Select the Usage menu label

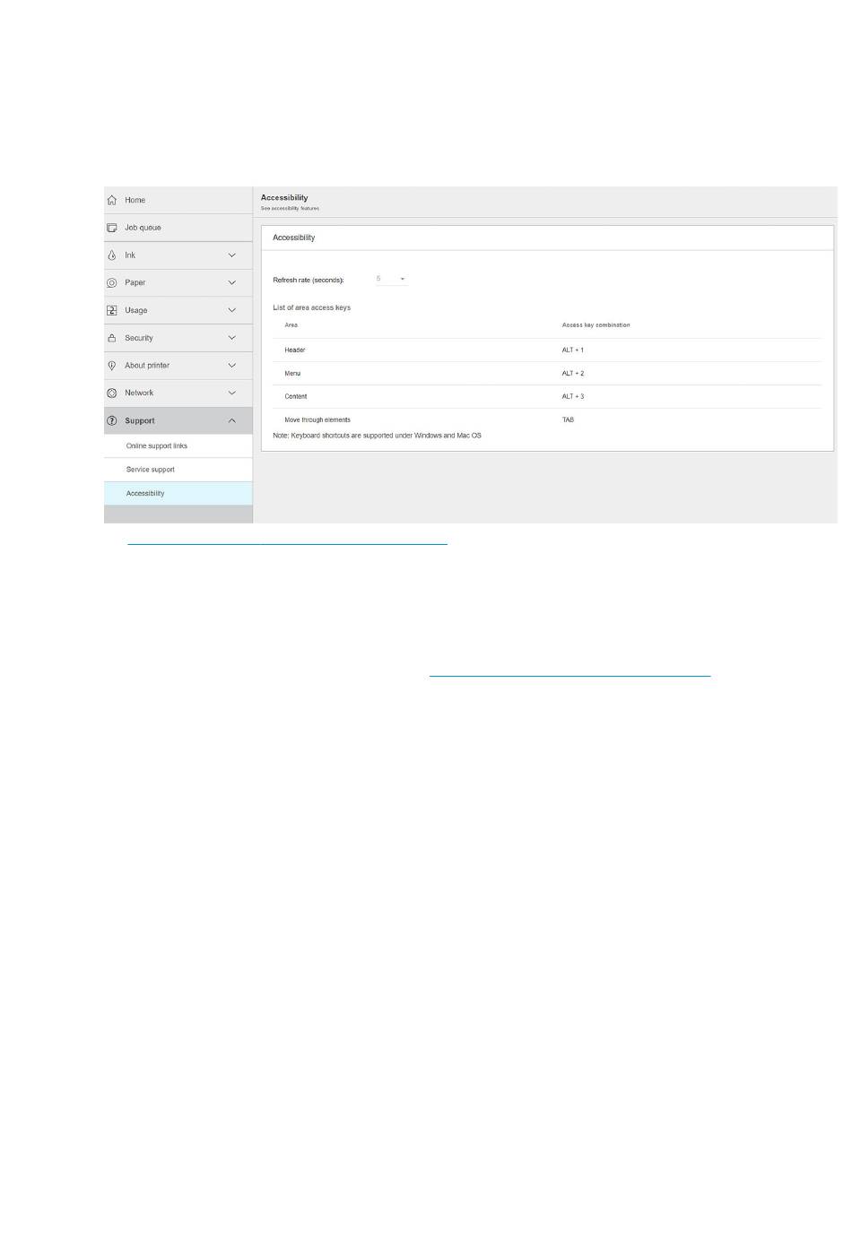coord(136,310)
